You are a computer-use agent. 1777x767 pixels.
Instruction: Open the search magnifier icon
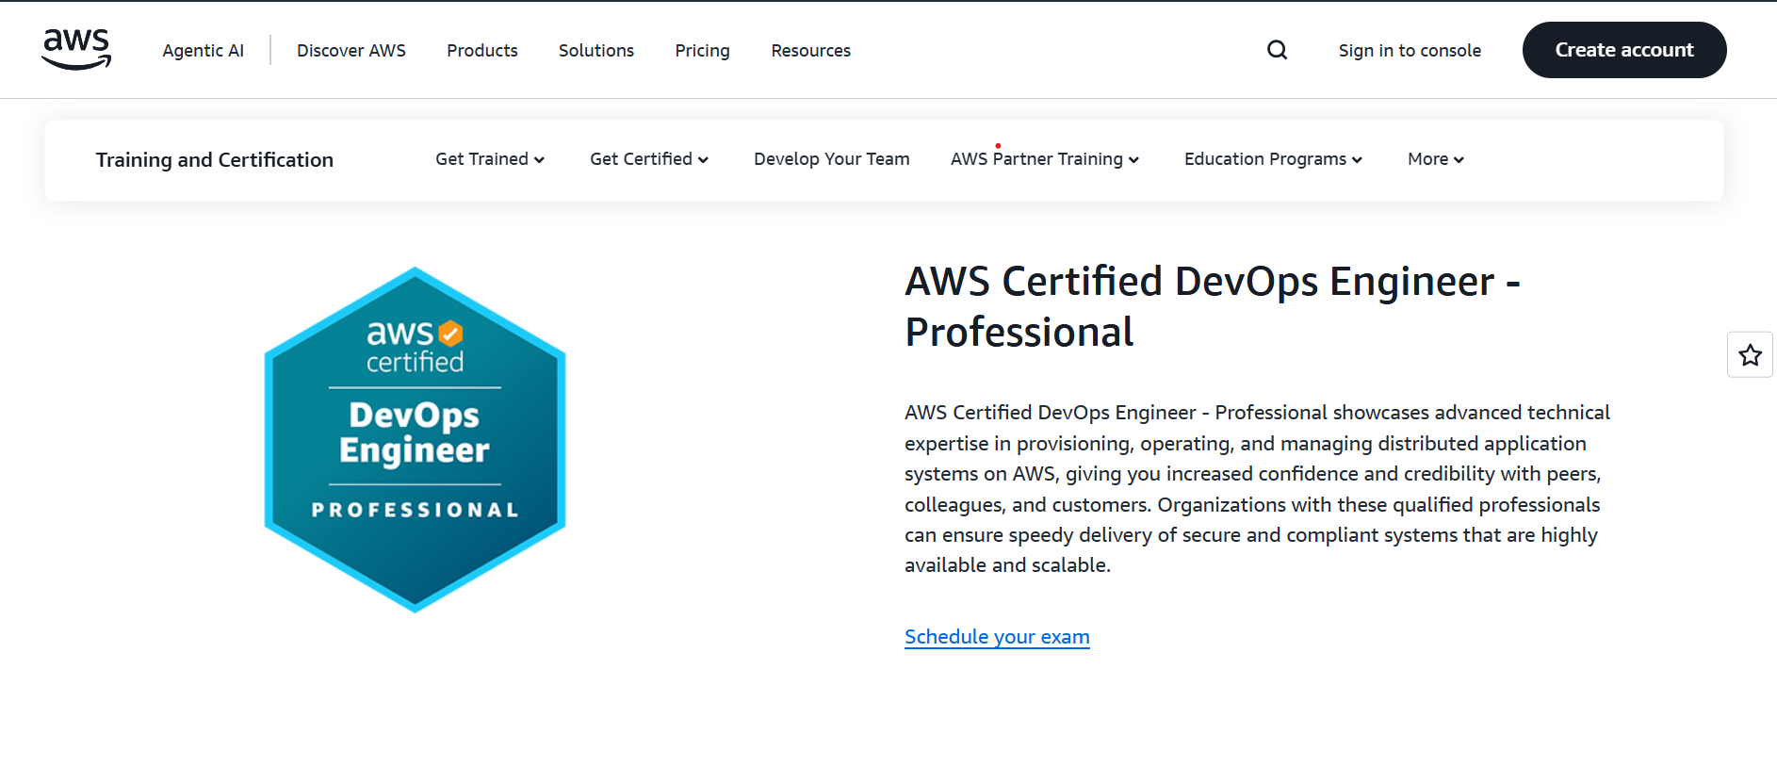(x=1277, y=50)
